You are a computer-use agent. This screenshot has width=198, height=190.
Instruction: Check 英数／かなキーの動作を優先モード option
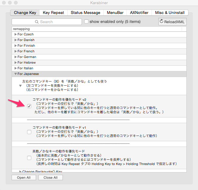click(x=29, y=158)
